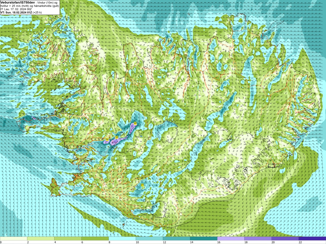Image resolution: width=326 pixels, height=244 pixels.
Task: Select the 16–18 m/s lavender legend swatch
Action: [x=231, y=239]
